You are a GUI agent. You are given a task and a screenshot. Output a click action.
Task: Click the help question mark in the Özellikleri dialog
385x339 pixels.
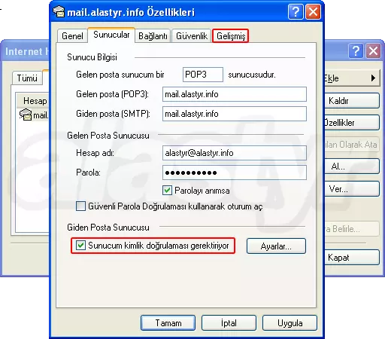[x=296, y=11]
